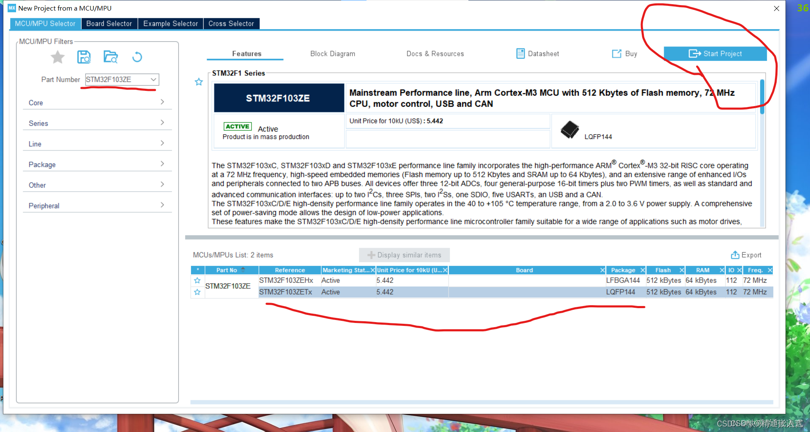The width and height of the screenshot is (810, 432).
Task: Remove the Unit Price column with its X
Action: (445, 270)
